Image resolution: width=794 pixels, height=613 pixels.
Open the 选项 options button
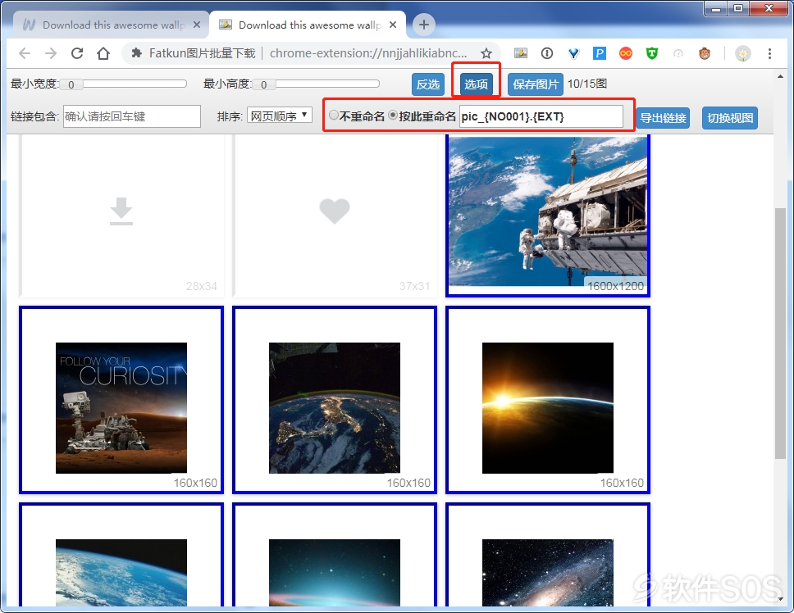pos(476,84)
